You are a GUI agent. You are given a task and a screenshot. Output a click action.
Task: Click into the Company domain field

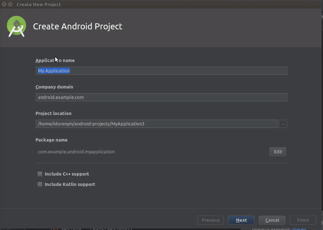[x=161, y=97]
